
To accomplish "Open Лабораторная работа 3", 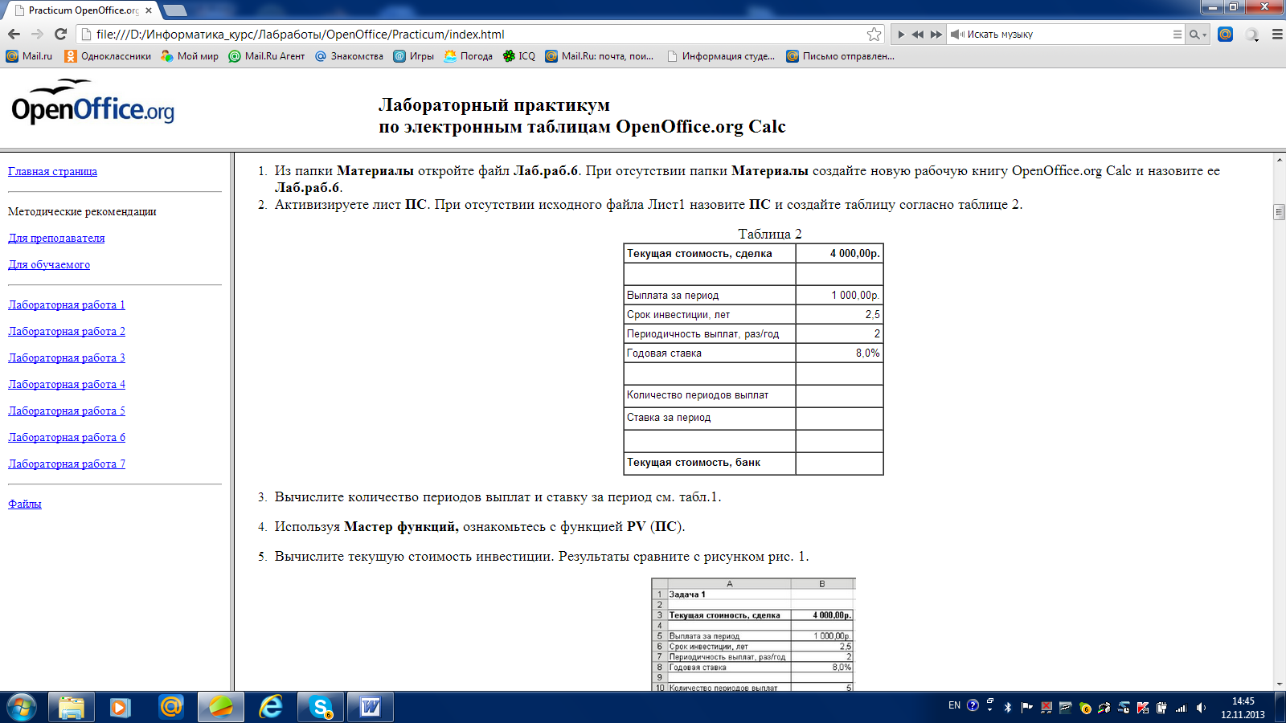I will (67, 357).
